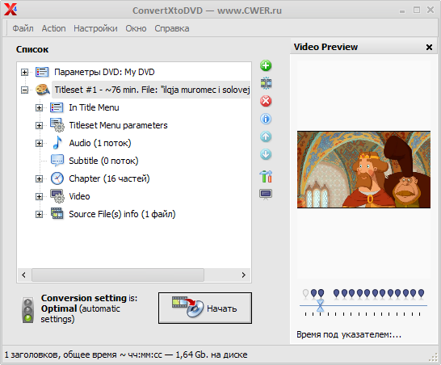This screenshot has height=365, width=441.
Task: Collapse the Titleset #1 node
Action: tap(24, 90)
